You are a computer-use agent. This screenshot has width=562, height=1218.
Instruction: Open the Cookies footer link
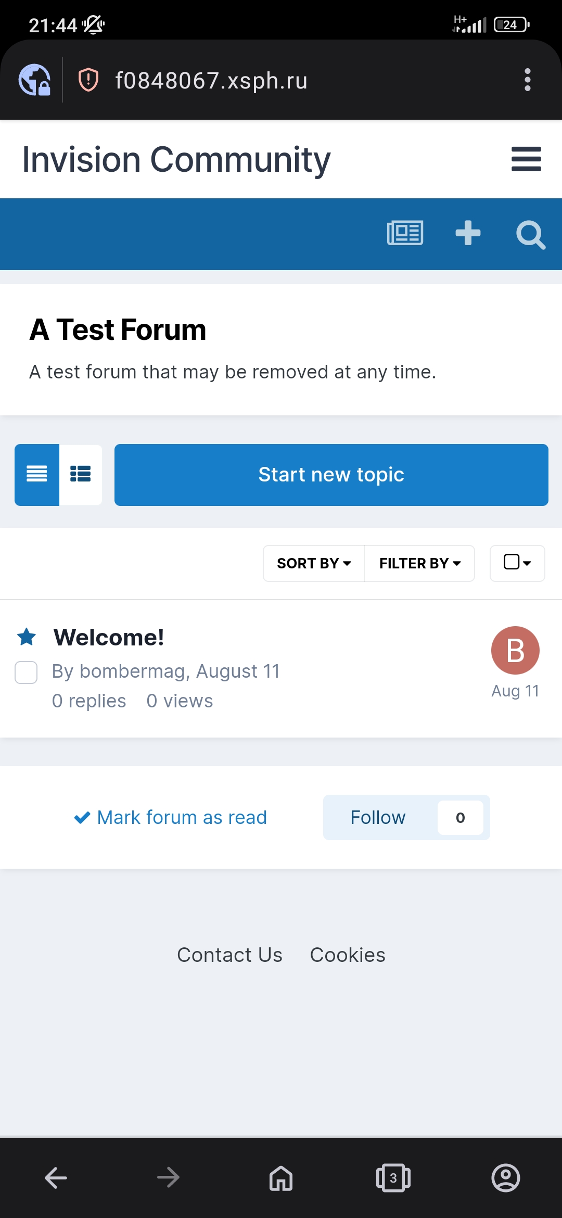[348, 955]
